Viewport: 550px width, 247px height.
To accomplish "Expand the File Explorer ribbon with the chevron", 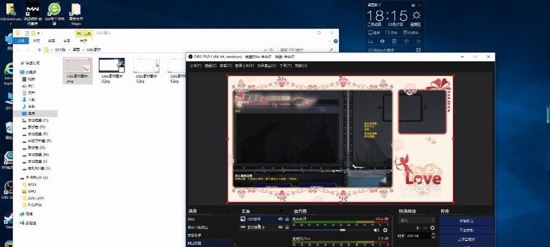I will (x=330, y=41).
